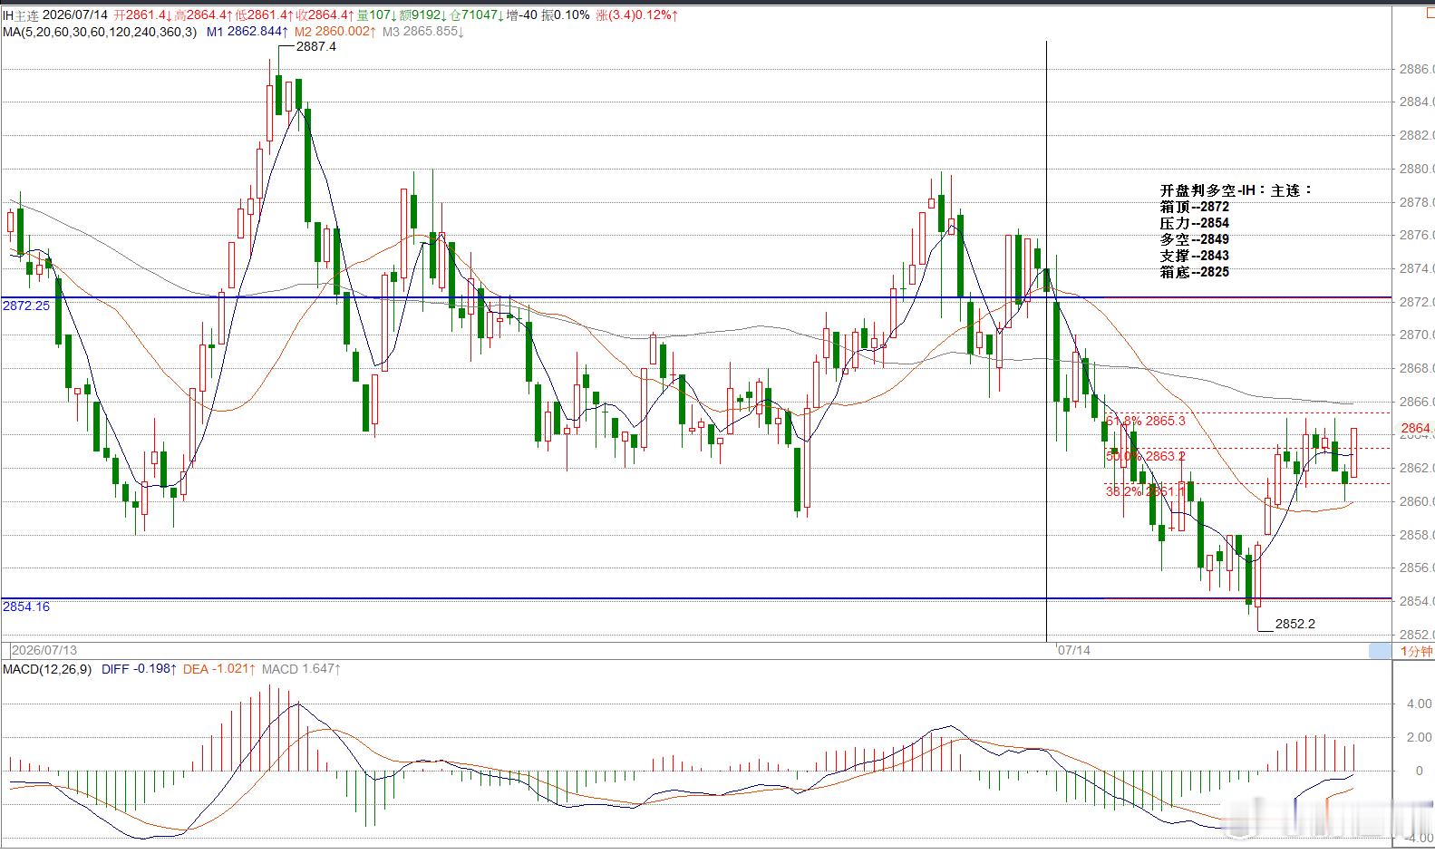Select the 2854.16 blue horizontal line label
The image size is (1435, 854).
26,607
